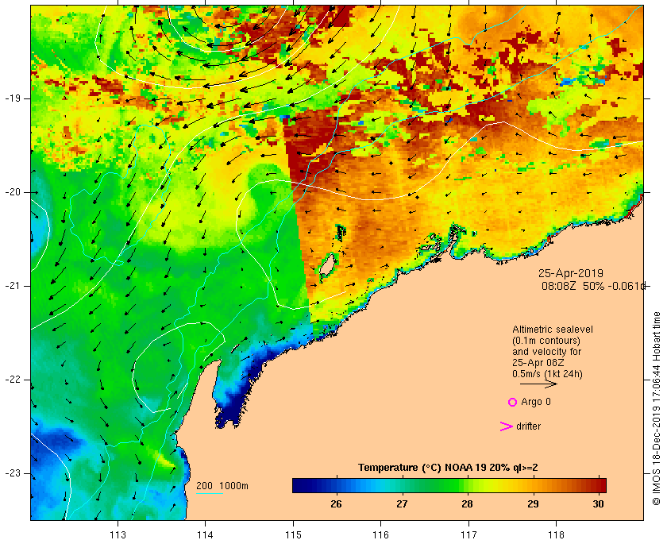Click the temperature colorbar at 26 degrees

(x=336, y=485)
